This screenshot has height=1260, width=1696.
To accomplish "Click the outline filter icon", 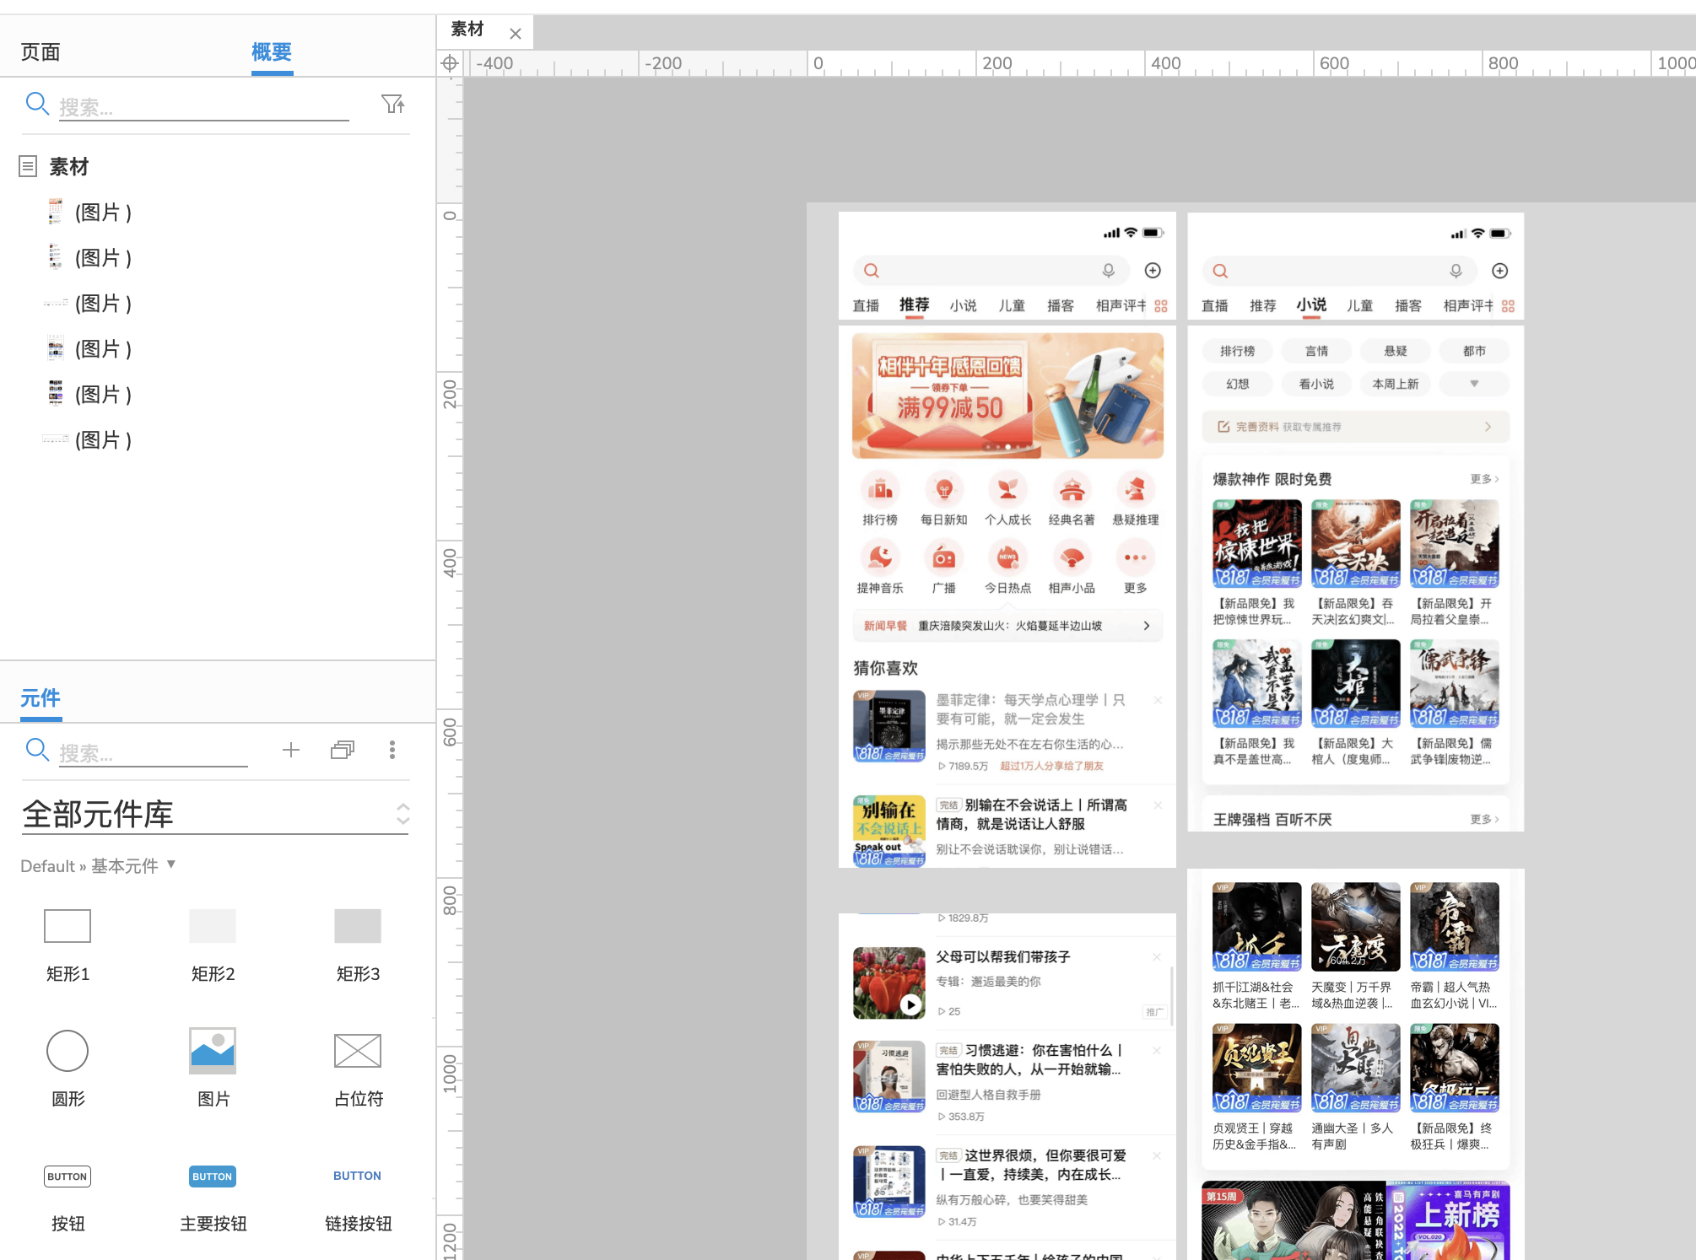I will pyautogui.click(x=392, y=104).
